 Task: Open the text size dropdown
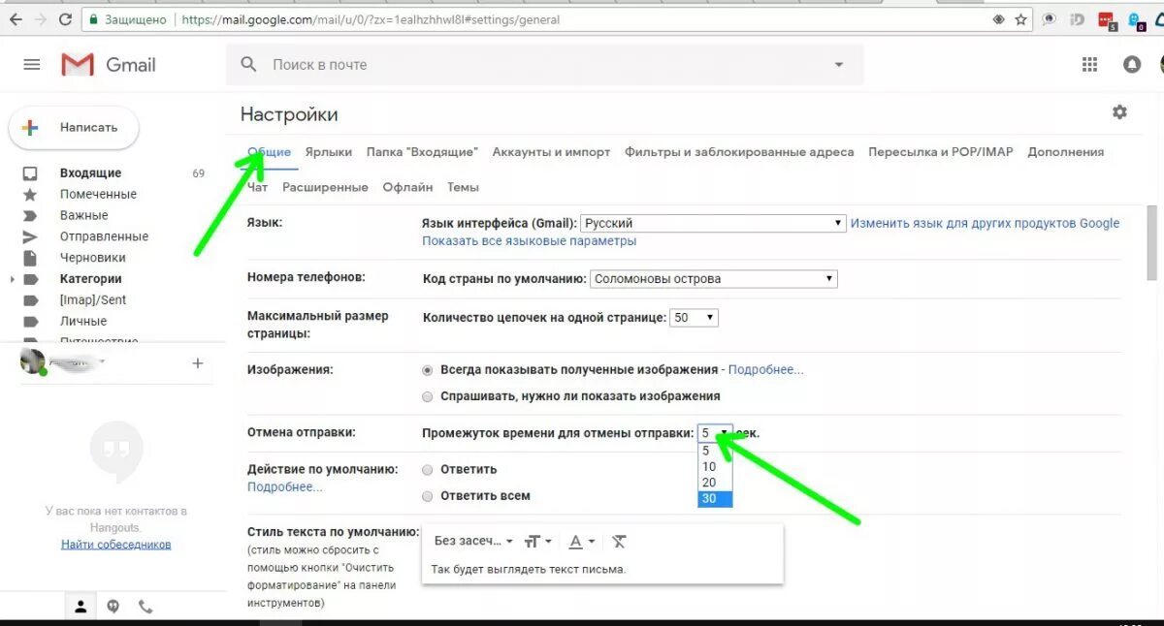pos(537,541)
